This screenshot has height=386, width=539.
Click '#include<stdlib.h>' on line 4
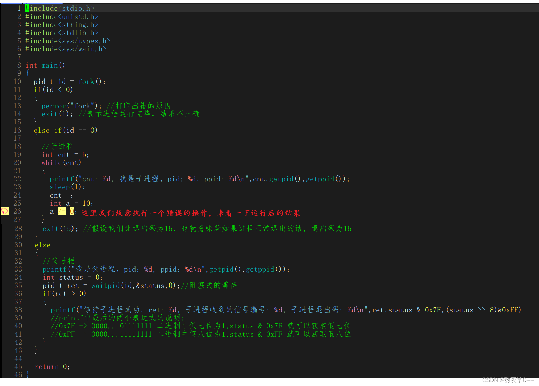(x=62, y=33)
